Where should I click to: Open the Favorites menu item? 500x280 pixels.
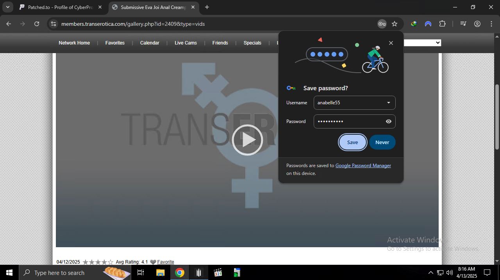pos(115,43)
